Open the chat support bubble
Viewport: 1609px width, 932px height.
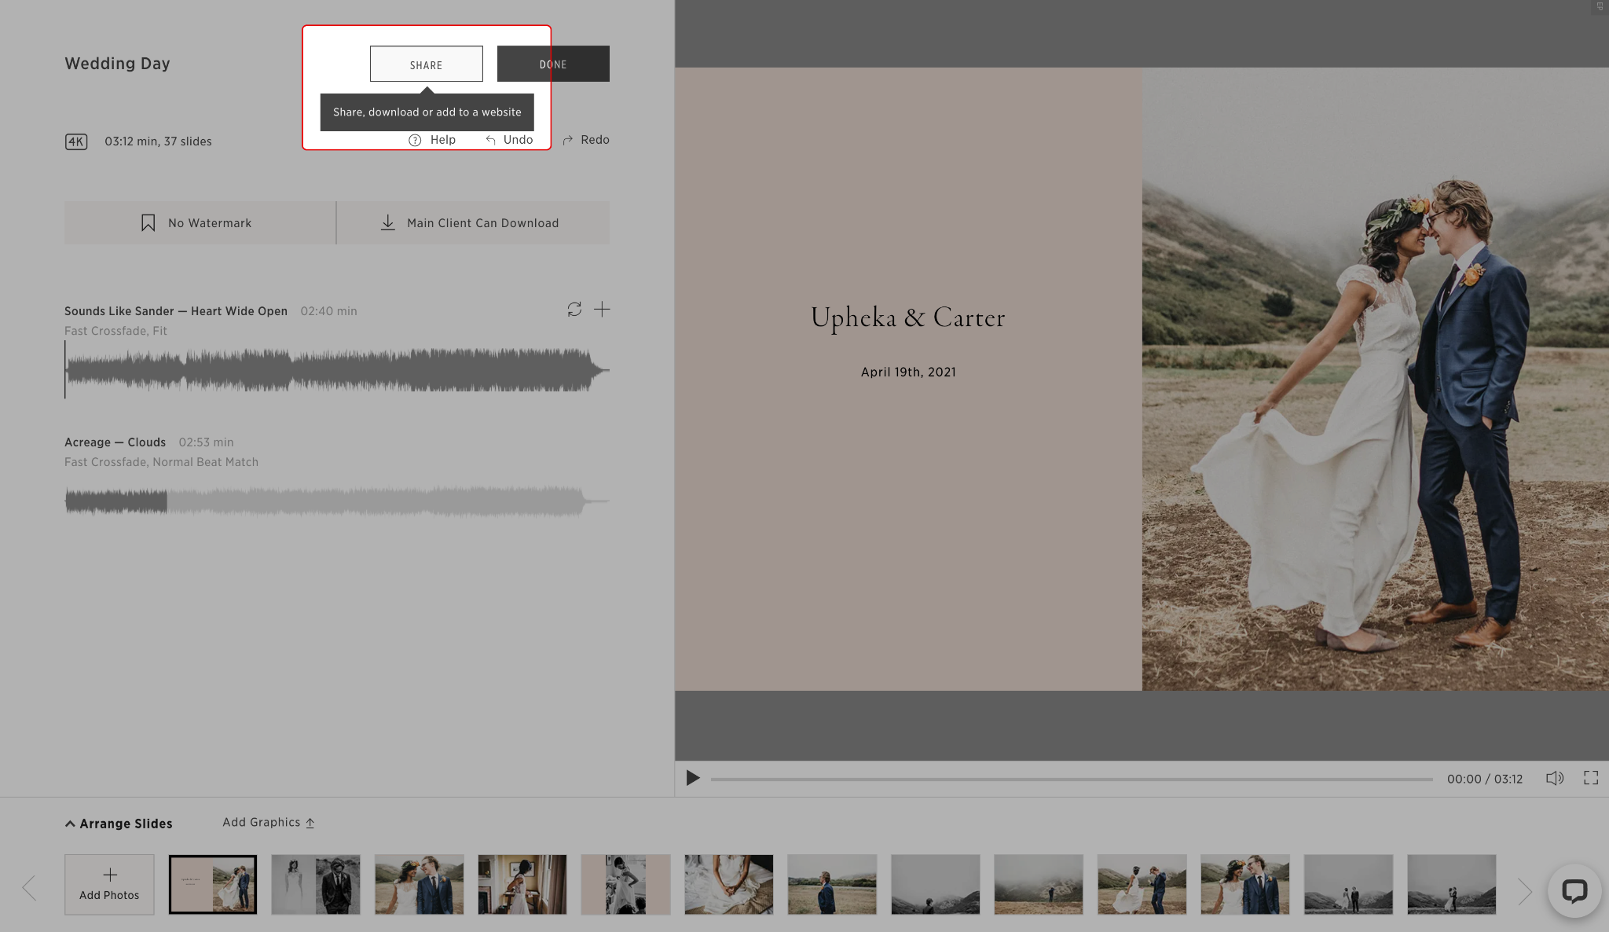(1574, 891)
